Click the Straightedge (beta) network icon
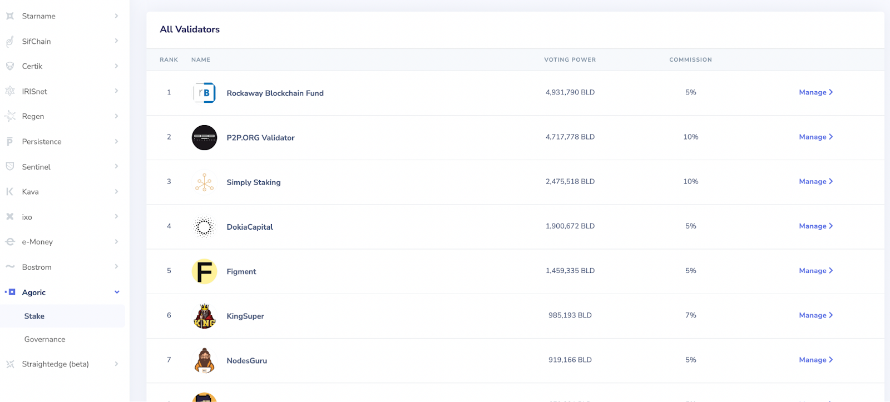This screenshot has width=890, height=402. [x=10, y=364]
